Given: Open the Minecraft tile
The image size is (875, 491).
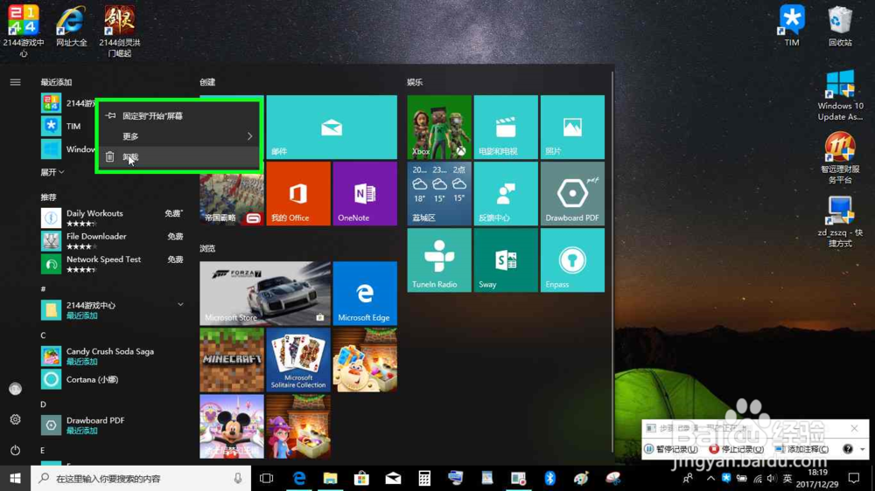Looking at the screenshot, I should click(232, 359).
